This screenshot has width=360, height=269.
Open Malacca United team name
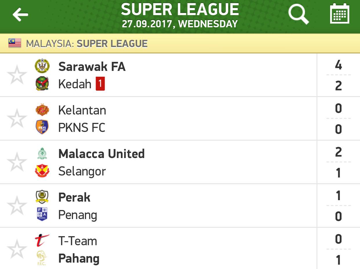[101, 154]
